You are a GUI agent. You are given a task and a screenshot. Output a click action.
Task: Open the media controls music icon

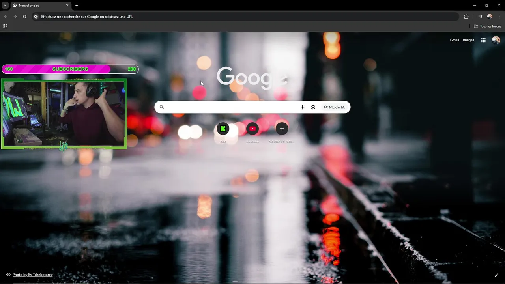[480, 17]
